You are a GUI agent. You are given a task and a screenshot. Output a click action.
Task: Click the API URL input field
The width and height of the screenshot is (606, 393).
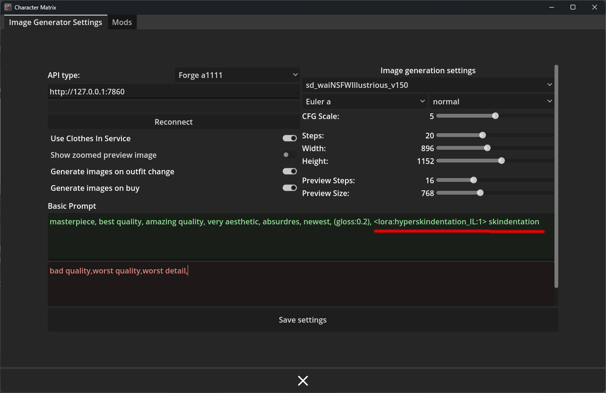173,92
